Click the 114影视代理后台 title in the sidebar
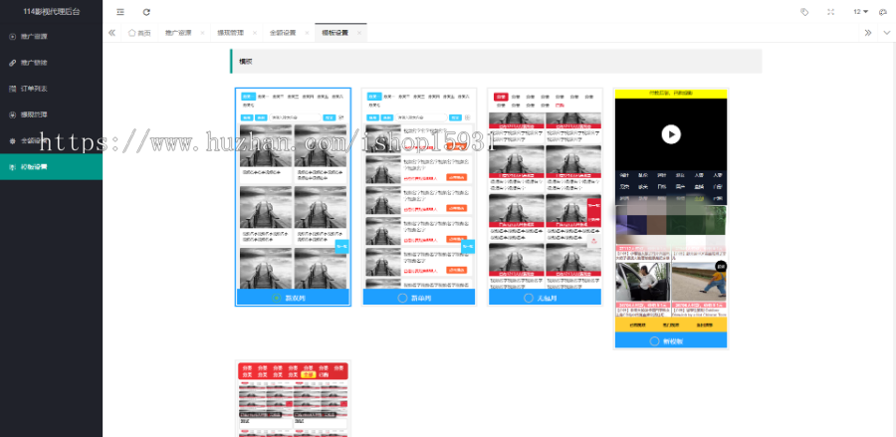This screenshot has width=896, height=437. click(52, 11)
